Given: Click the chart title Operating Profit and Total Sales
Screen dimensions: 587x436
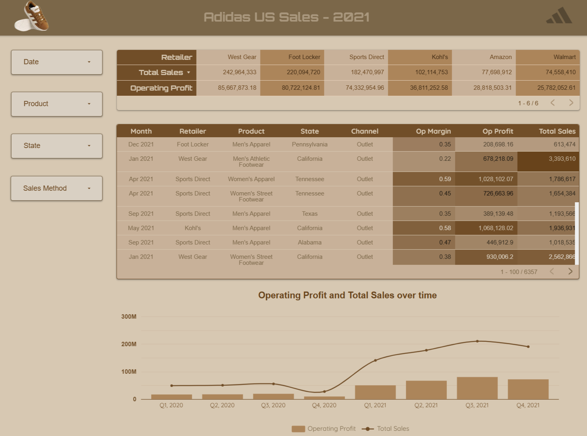Looking at the screenshot, I should pyautogui.click(x=347, y=295).
